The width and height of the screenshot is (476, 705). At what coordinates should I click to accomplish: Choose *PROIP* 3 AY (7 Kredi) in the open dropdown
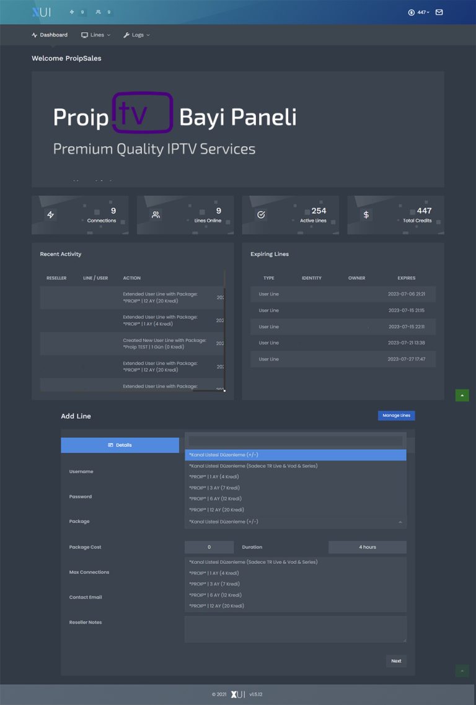[296, 488]
